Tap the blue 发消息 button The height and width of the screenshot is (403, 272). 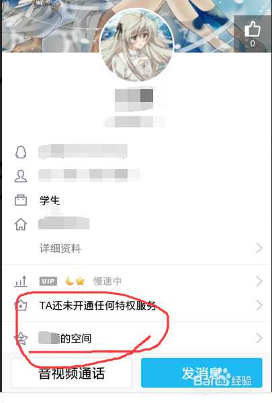pyautogui.click(x=201, y=373)
